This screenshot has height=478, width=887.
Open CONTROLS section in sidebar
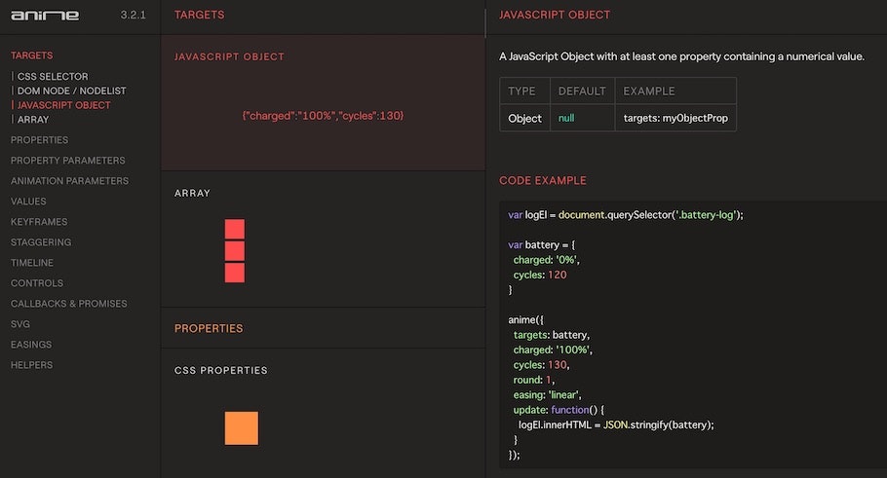(37, 283)
